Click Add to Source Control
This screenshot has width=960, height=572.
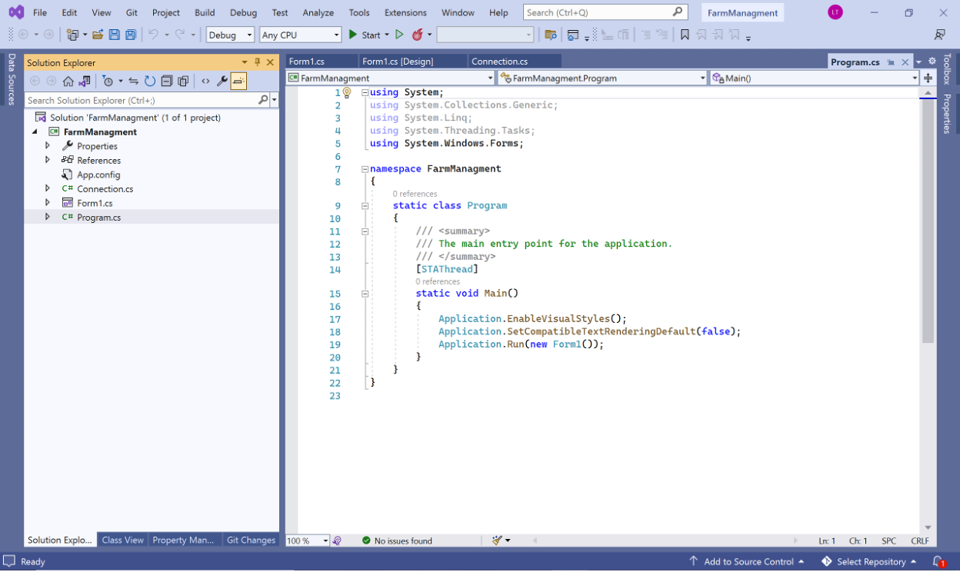coord(747,561)
